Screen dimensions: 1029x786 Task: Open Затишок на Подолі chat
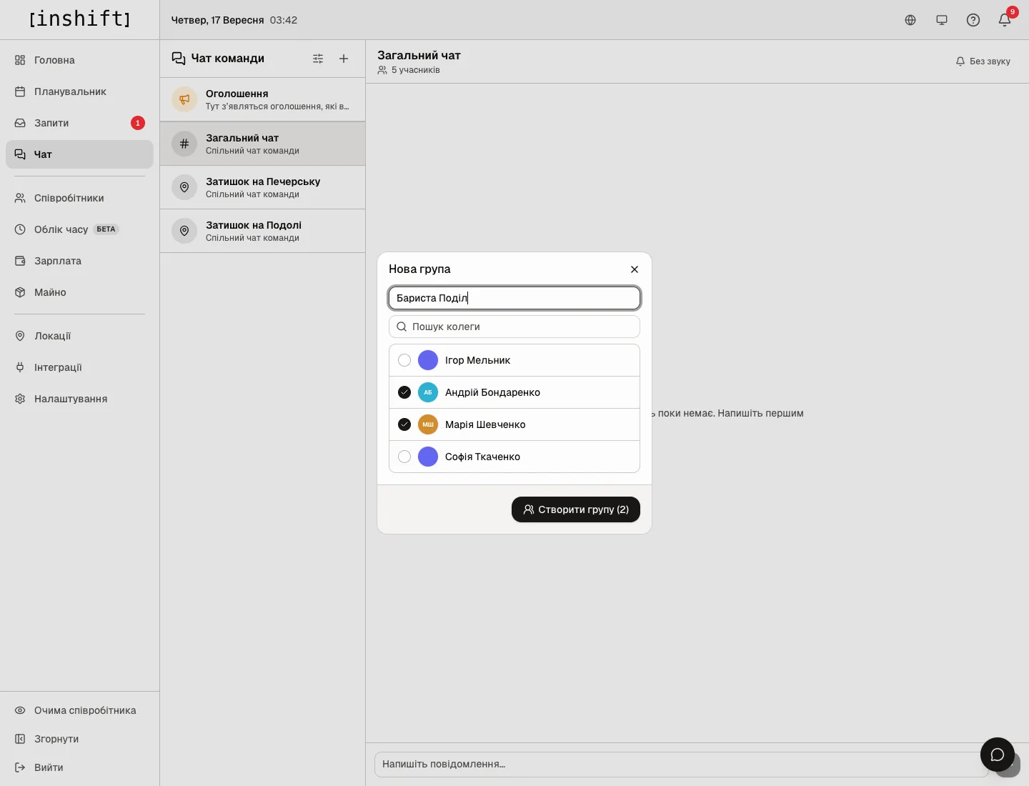[x=262, y=231]
